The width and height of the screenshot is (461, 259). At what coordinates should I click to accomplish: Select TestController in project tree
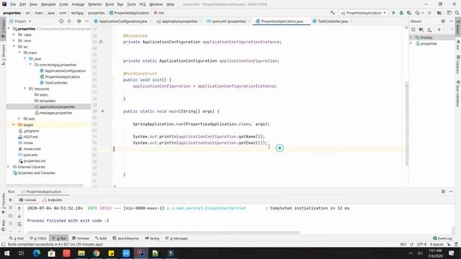tap(56, 83)
